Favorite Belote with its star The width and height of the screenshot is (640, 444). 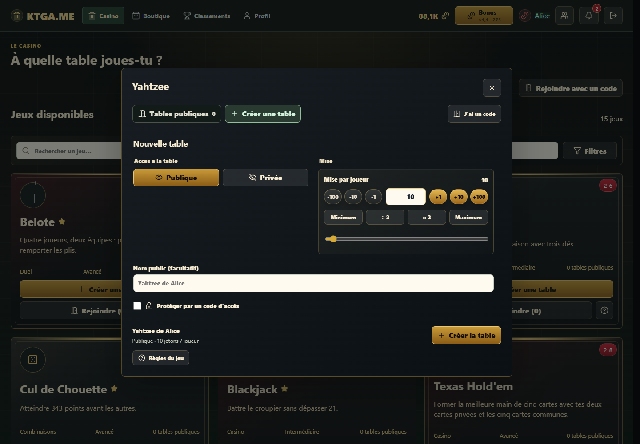pyautogui.click(x=62, y=221)
